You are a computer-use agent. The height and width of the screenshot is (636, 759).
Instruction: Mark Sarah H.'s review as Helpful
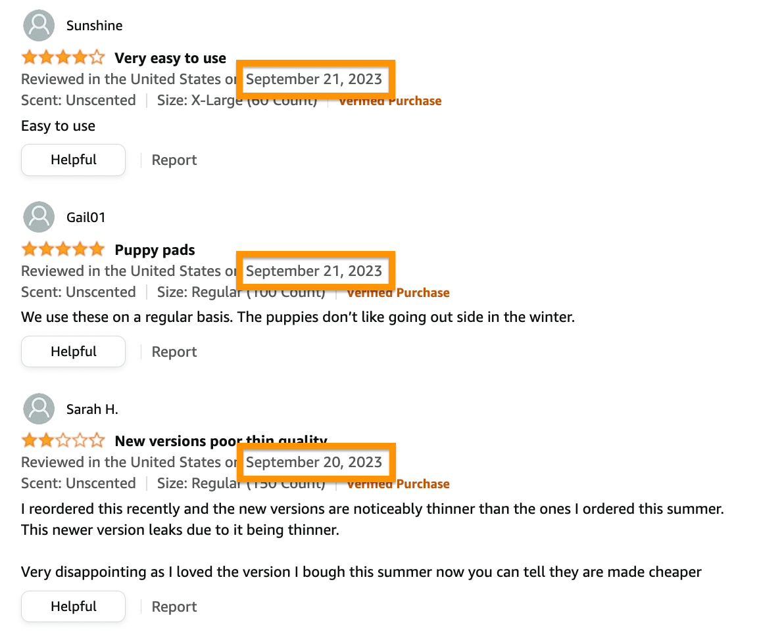click(x=73, y=606)
